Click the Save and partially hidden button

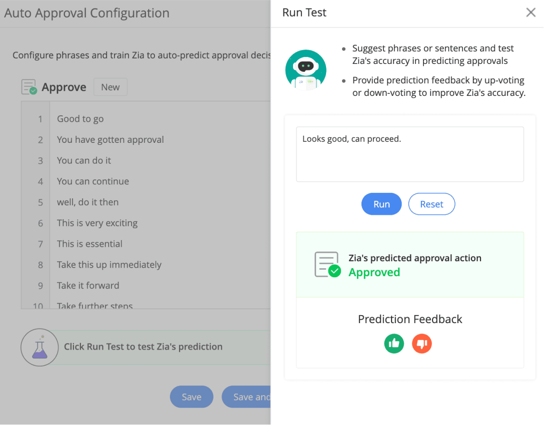pyautogui.click(x=246, y=397)
